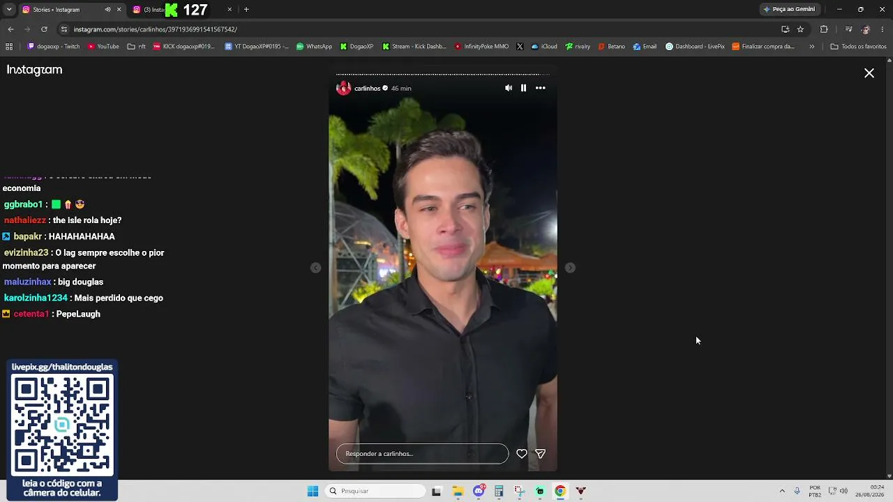This screenshot has height=502, width=893.
Task: Open a new browser tab
Action: [246, 10]
